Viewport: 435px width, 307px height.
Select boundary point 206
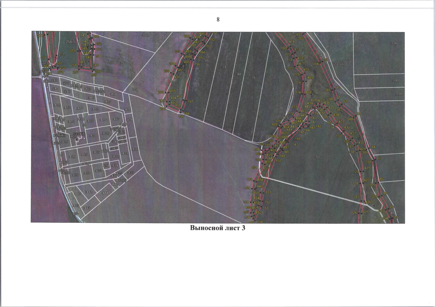click(187, 36)
